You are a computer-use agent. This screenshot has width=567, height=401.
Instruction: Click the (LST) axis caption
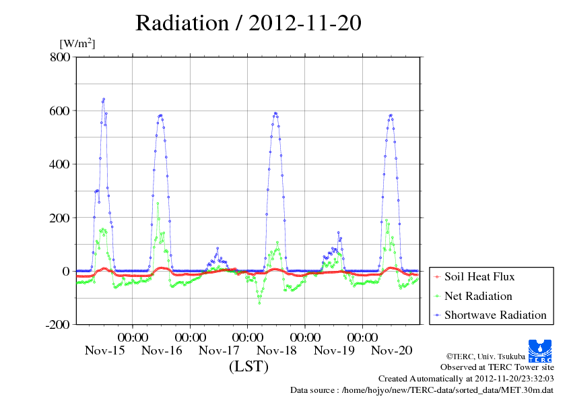[248, 366]
